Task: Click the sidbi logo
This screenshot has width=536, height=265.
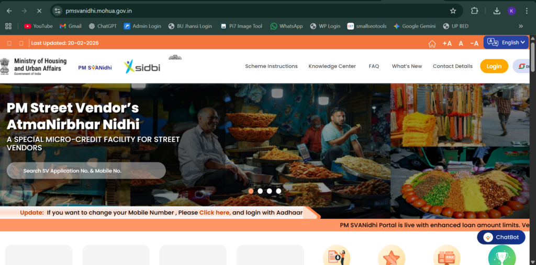Action: tap(142, 67)
